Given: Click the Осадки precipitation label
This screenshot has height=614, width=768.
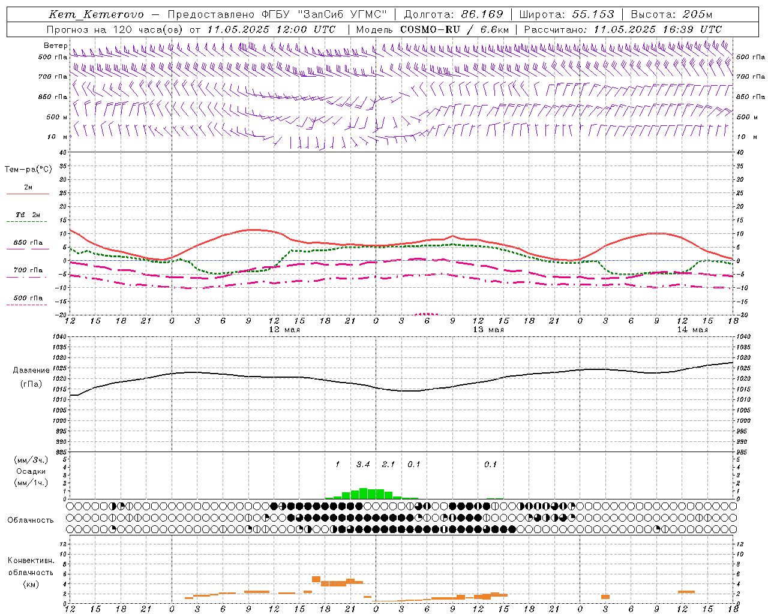Looking at the screenshot, I should coord(31,471).
